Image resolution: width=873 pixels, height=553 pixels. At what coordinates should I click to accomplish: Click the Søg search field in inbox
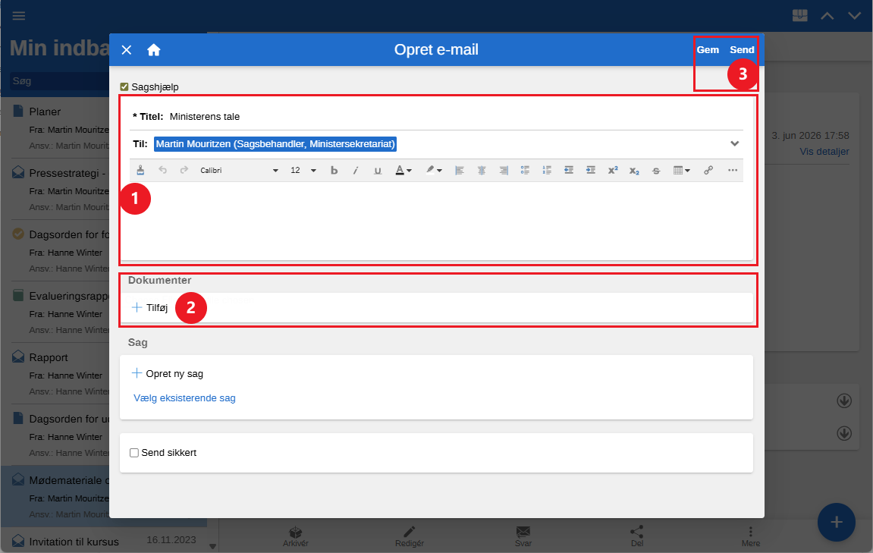pos(60,81)
